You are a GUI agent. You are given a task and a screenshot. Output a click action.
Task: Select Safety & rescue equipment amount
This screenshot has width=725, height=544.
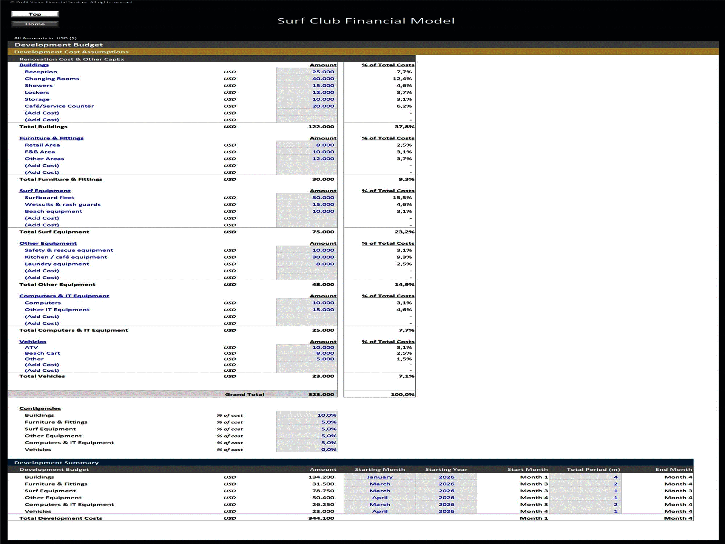pos(307,250)
